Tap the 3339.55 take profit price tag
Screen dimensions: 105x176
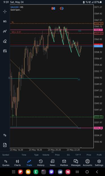(99, 117)
